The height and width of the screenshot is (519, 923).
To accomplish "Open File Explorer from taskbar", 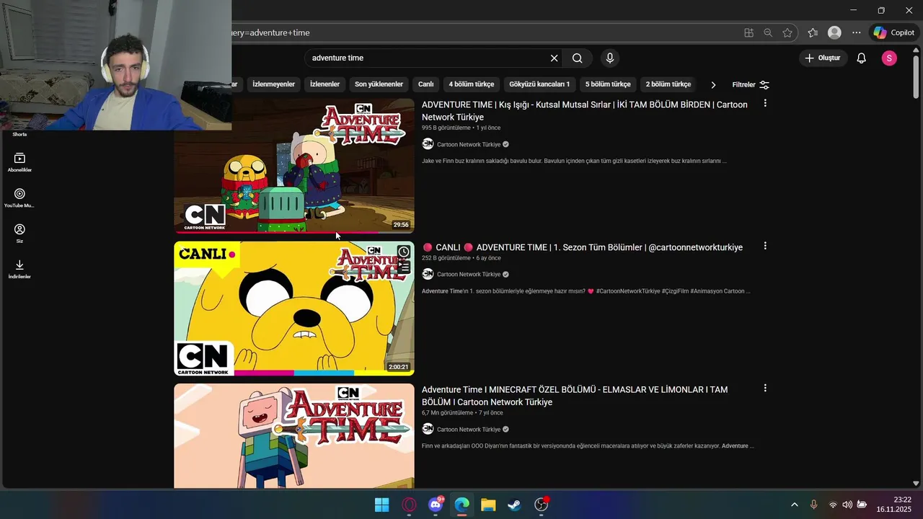I will [488, 505].
